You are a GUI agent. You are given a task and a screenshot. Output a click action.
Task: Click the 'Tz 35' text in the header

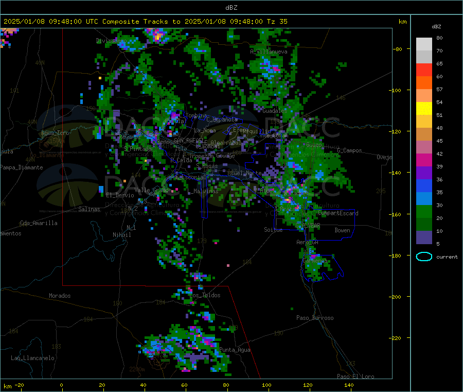277,22
